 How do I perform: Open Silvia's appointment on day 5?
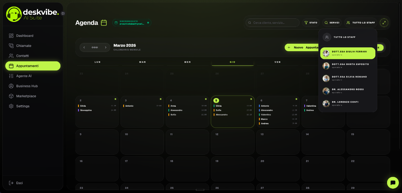[x=232, y=106]
